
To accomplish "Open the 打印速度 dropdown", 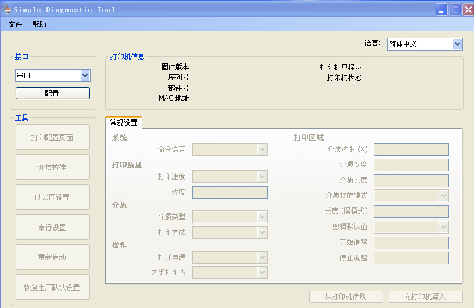I will tap(230, 177).
